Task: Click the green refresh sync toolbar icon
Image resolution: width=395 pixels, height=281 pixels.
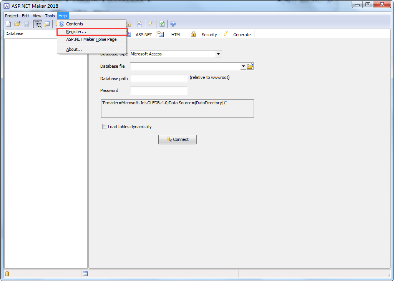Action: coord(162,24)
